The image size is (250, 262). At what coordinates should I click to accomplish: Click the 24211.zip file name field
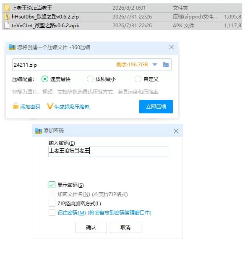[x=92, y=65]
